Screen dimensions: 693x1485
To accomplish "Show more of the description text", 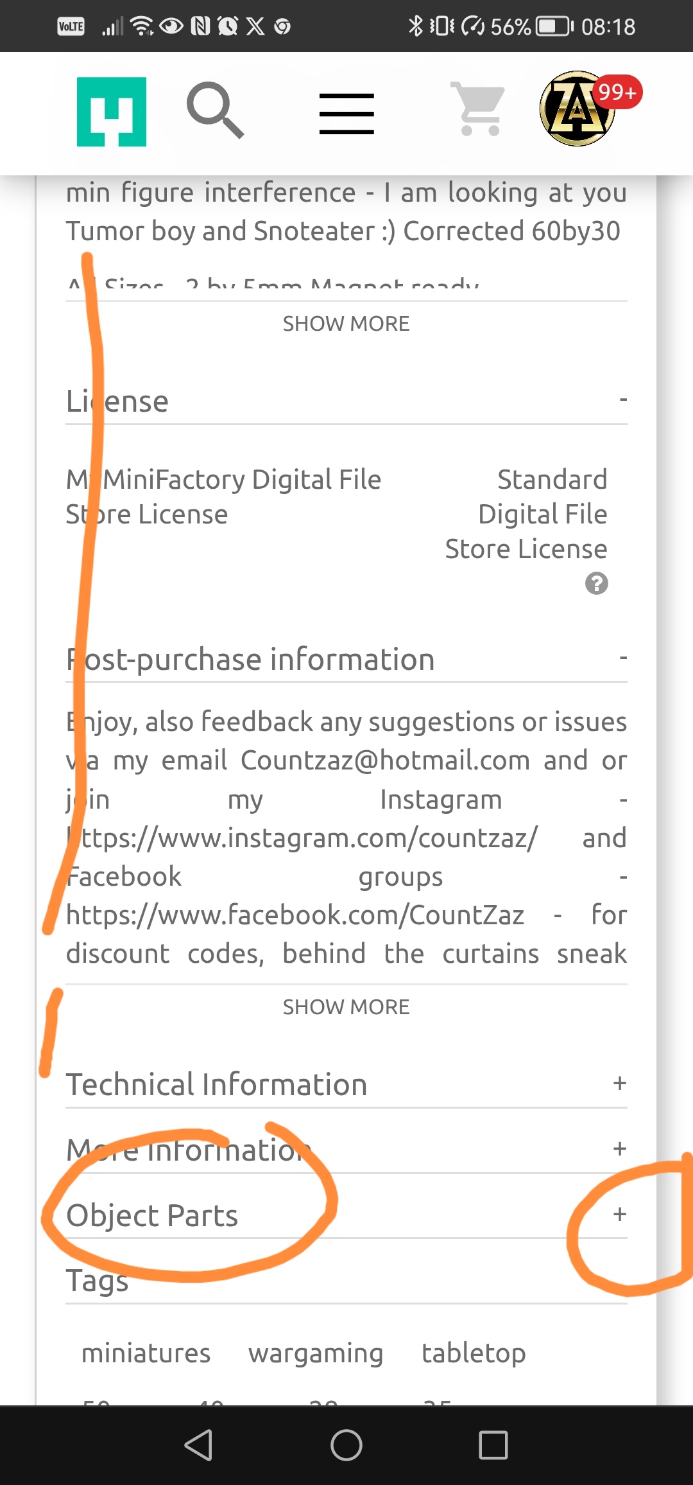I will tap(346, 324).
